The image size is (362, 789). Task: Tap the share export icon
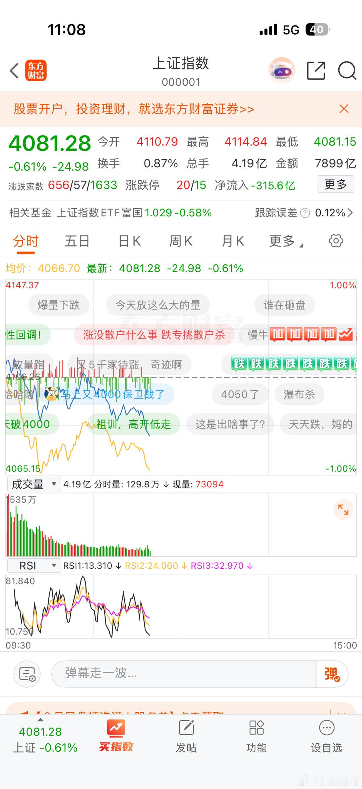316,71
